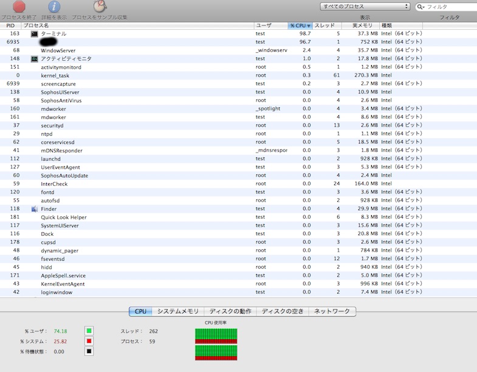Sort by the スレッド column header

(x=327, y=26)
